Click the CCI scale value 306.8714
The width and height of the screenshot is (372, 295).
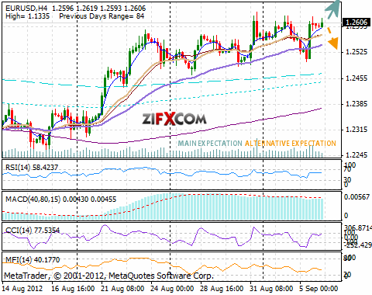tap(358, 228)
